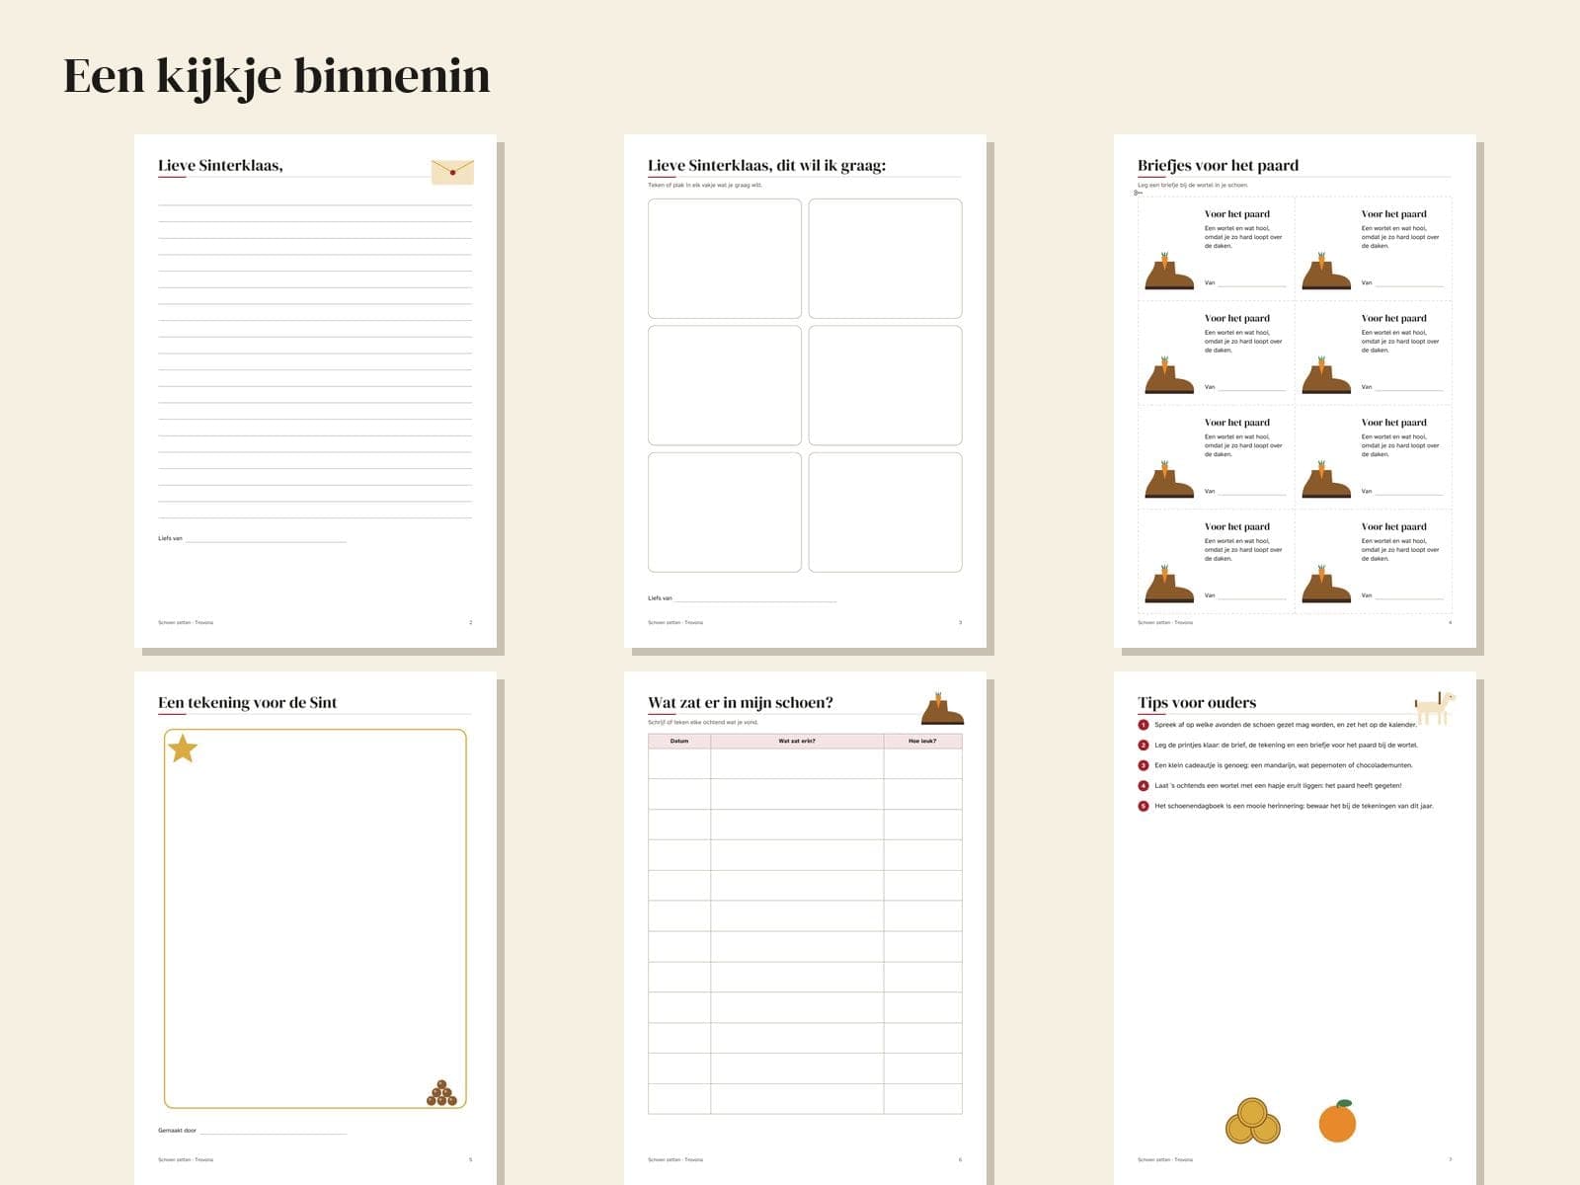The width and height of the screenshot is (1580, 1185).
Task: Click the number 1 bullet in tips list
Action: 1144,725
